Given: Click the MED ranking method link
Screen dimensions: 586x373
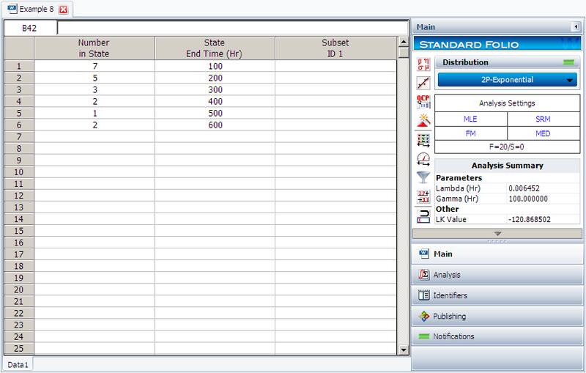Looking at the screenshot, I should pyautogui.click(x=544, y=133).
